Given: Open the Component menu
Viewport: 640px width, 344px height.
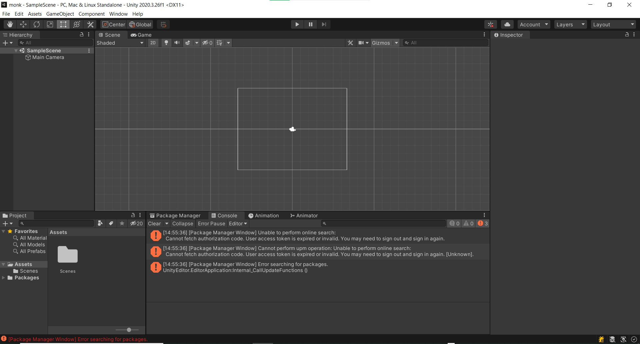Looking at the screenshot, I should click(92, 14).
